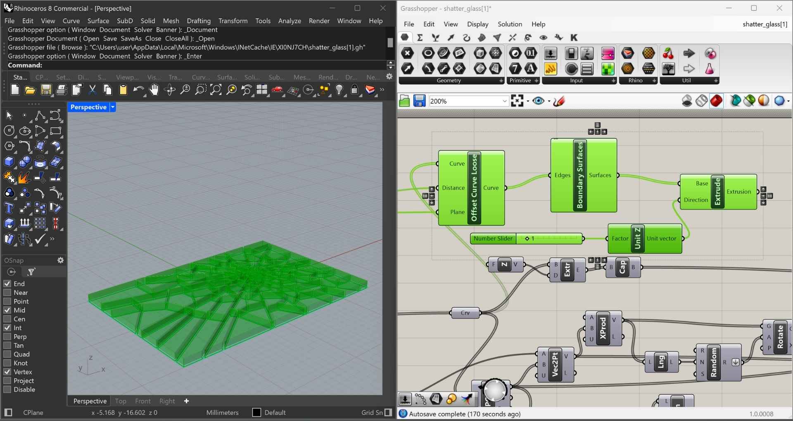Select the Zoom Extents icon in Rhino toolbar

(x=216, y=90)
